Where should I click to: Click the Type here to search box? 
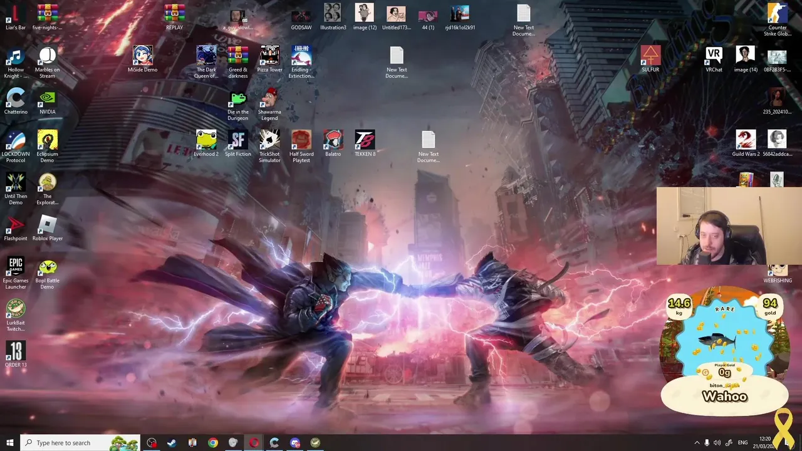click(x=80, y=443)
